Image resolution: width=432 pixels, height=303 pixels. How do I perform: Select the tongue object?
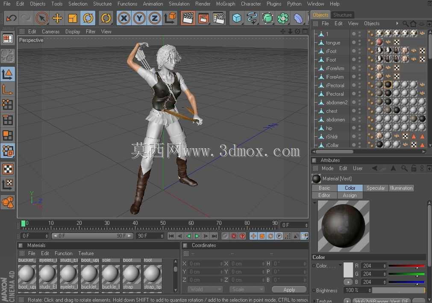[333, 43]
